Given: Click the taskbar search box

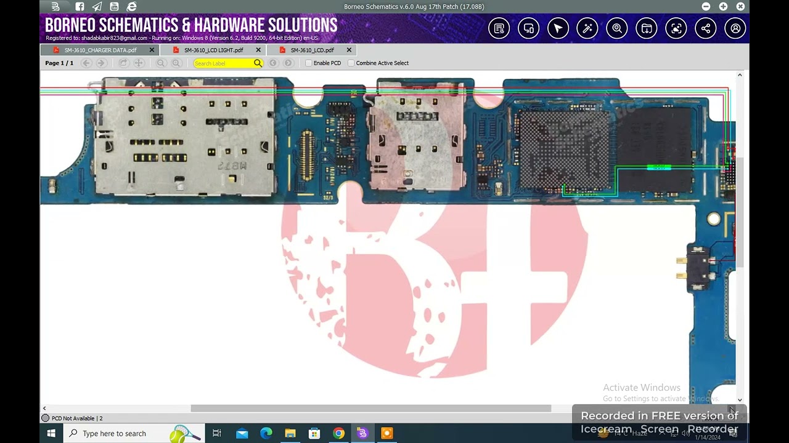Looking at the screenshot, I should (x=134, y=433).
